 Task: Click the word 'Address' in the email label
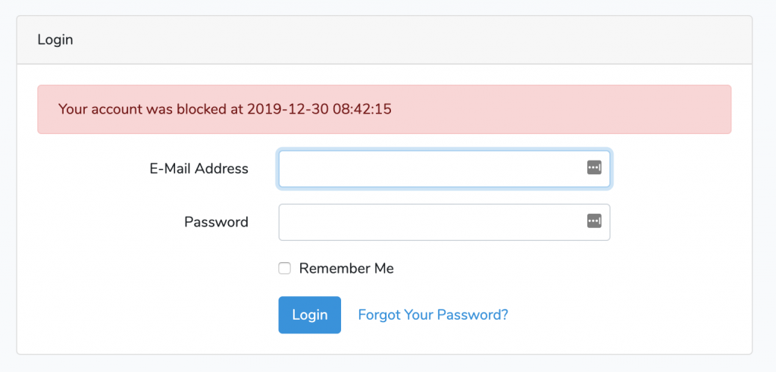point(222,169)
